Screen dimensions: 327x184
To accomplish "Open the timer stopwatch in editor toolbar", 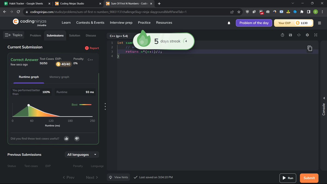I will [283, 35].
